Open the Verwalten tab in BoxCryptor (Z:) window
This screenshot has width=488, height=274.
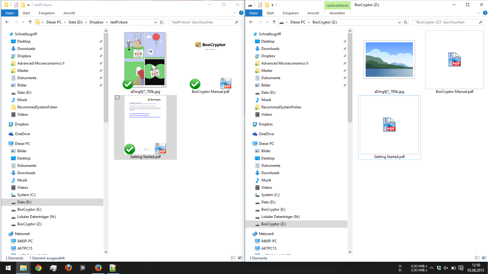[337, 13]
